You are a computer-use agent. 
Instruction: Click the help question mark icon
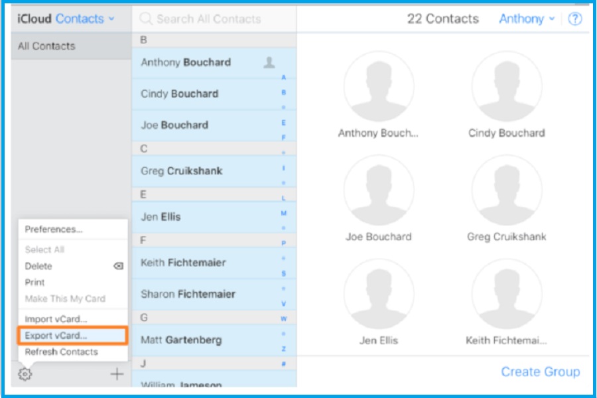(x=574, y=19)
